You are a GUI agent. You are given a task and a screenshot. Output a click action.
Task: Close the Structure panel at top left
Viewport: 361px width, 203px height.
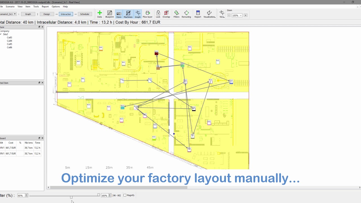pos(42,27)
